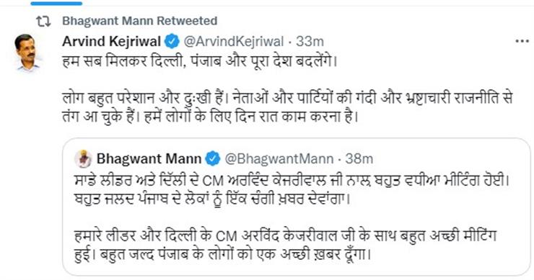Open Arvind Kejriwal's profile picture
Viewport: 534px width, 280px height.
[x=26, y=52]
